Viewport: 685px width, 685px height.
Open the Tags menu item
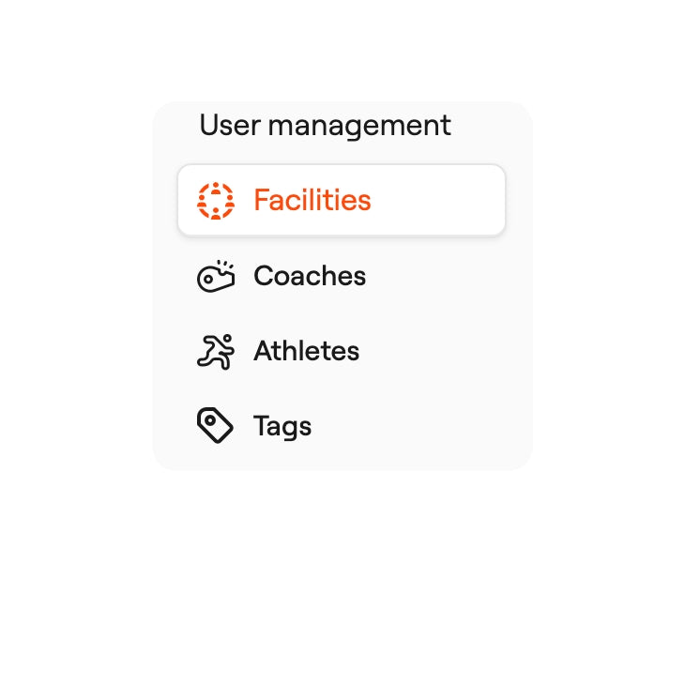pos(282,426)
